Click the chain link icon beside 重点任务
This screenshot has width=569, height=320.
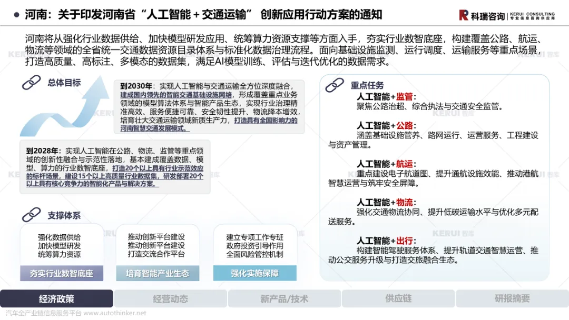pos(334,85)
